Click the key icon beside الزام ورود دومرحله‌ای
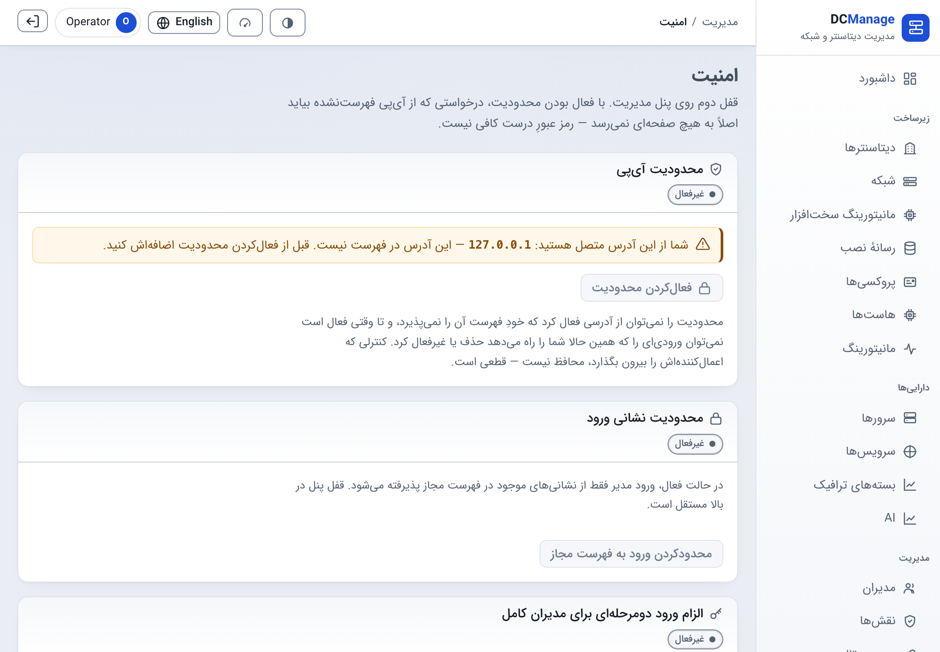Screen dimensions: 940x652 (x=716, y=614)
